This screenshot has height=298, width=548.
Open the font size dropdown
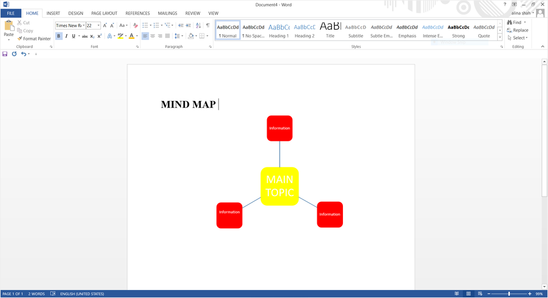[x=99, y=26]
